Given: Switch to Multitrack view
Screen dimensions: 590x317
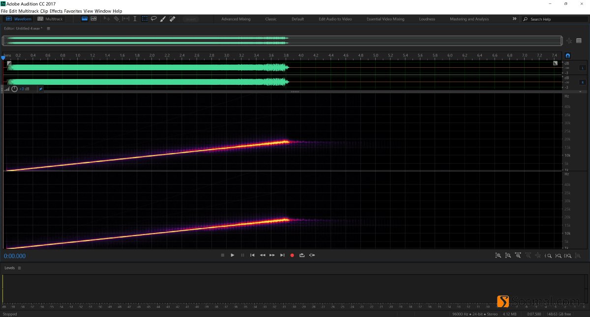Looking at the screenshot, I should pos(51,19).
